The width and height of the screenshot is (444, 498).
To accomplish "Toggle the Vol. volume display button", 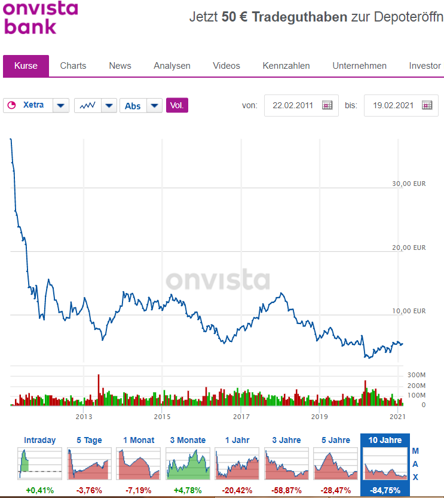I will click(176, 105).
